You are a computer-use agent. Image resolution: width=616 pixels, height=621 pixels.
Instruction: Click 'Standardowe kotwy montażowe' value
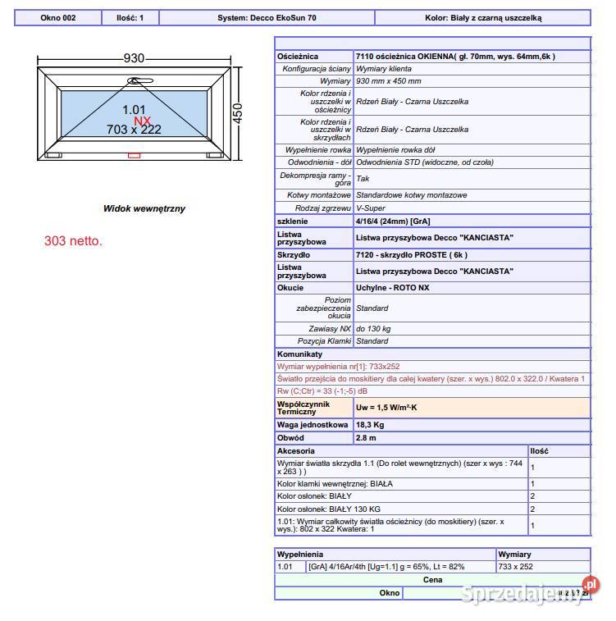[411, 195]
